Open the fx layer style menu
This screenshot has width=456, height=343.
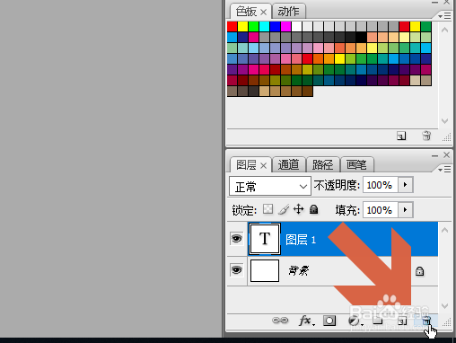pos(307,321)
